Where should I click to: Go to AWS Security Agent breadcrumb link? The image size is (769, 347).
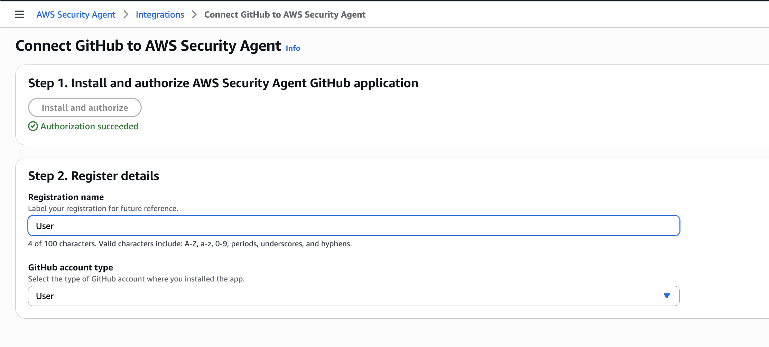(76, 14)
